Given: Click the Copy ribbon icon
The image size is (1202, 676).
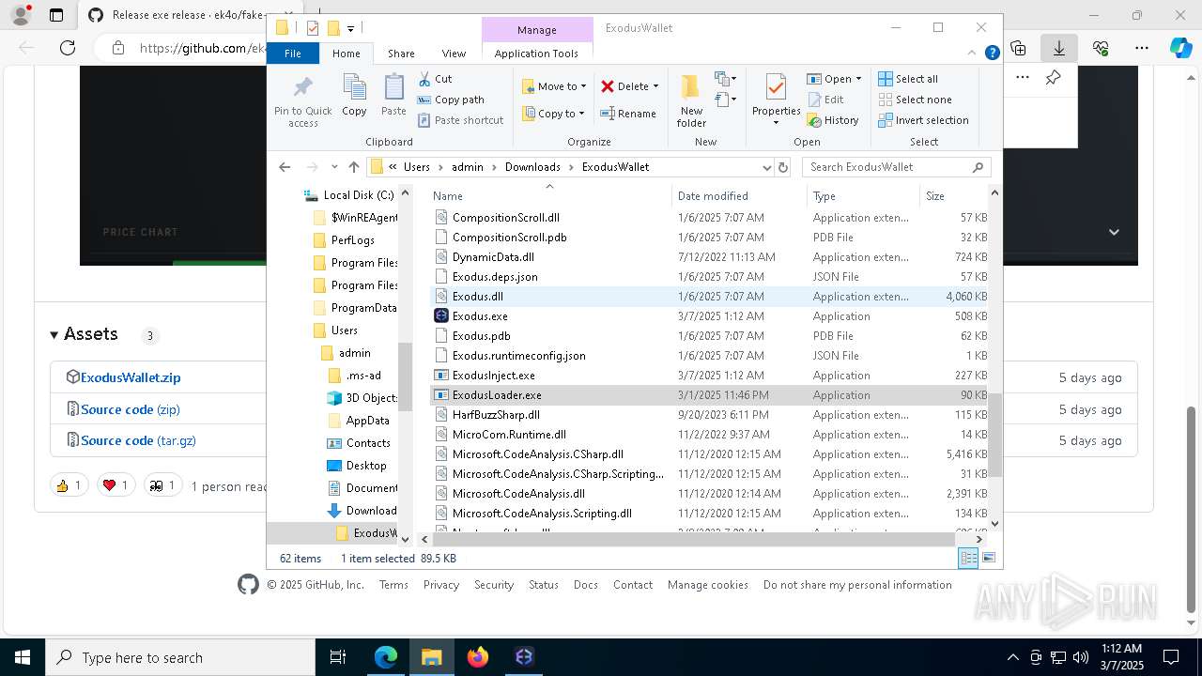Looking at the screenshot, I should pyautogui.click(x=354, y=96).
